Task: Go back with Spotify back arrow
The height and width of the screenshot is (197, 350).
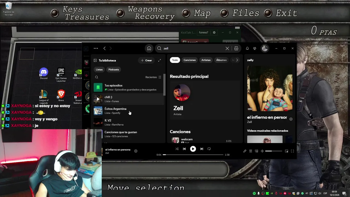Action: (104, 48)
